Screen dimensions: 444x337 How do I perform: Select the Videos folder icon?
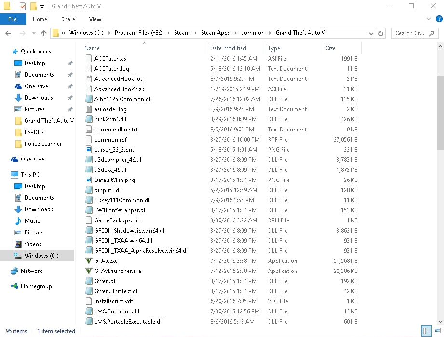pyautogui.click(x=18, y=244)
